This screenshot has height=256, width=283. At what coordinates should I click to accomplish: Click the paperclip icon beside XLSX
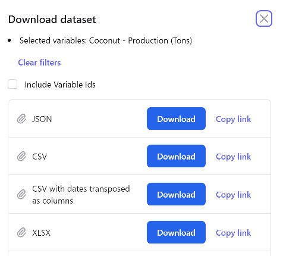pos(21,232)
